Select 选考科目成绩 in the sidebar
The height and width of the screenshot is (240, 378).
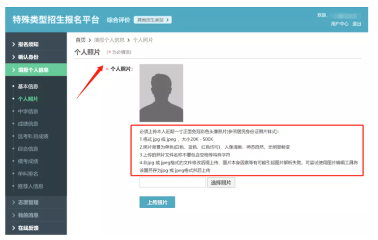tap(33, 136)
